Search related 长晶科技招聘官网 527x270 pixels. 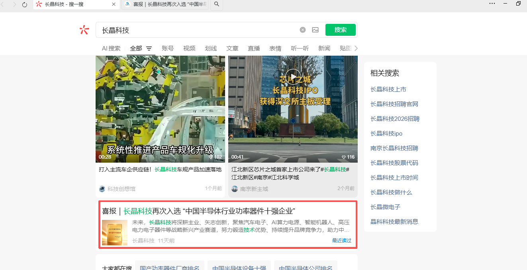coord(394,104)
